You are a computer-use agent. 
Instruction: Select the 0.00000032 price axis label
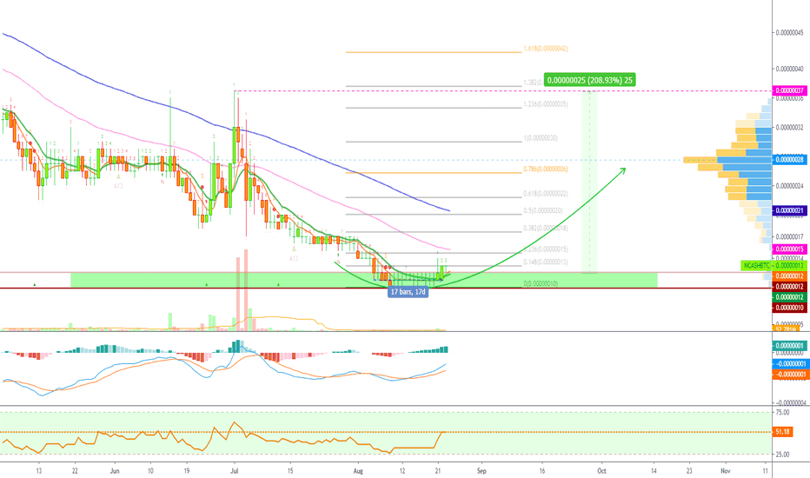click(x=789, y=127)
